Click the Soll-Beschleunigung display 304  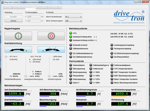click(49, 94)
